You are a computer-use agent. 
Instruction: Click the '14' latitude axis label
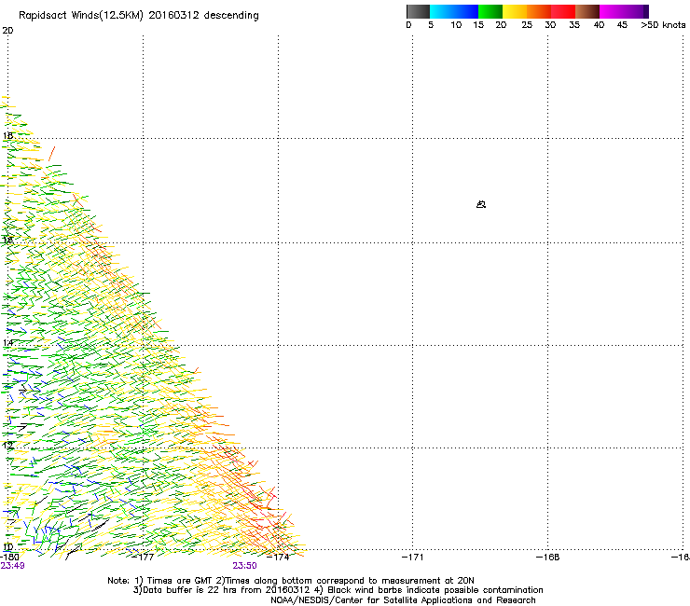point(7,343)
